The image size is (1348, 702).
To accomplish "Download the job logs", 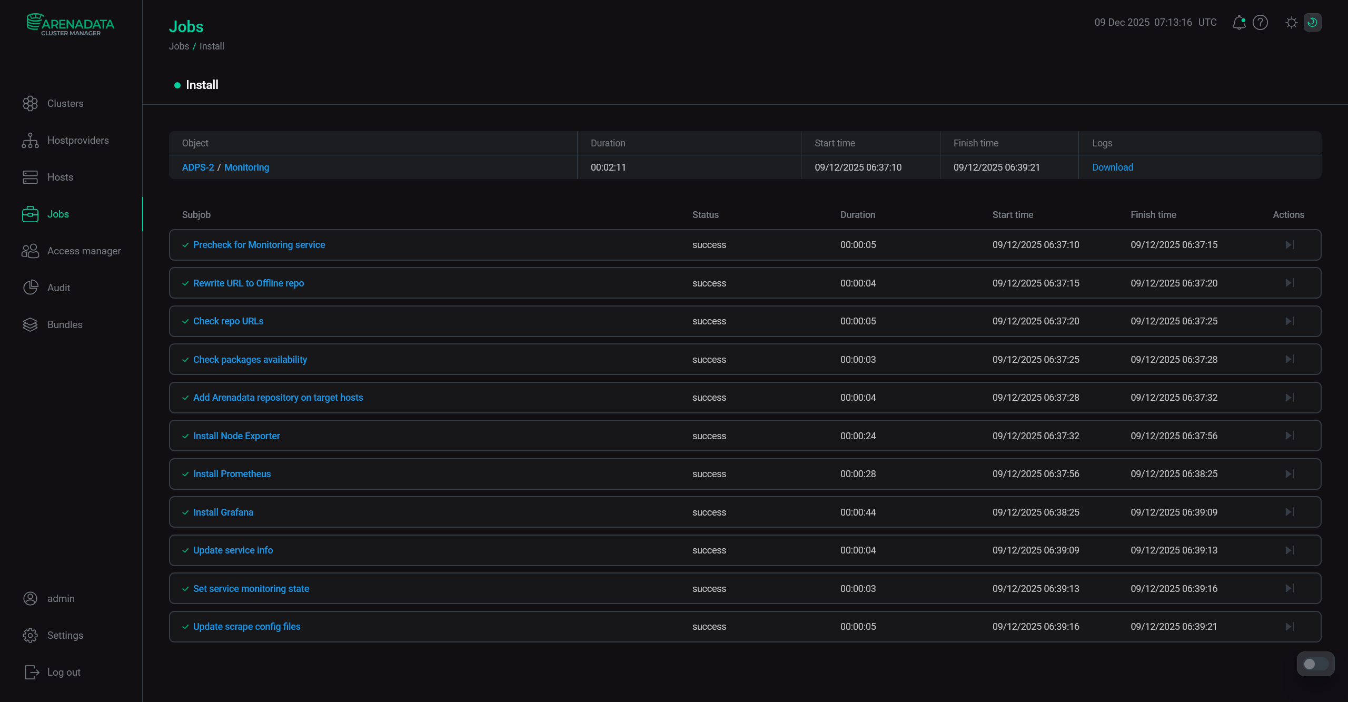I will 1112,167.
